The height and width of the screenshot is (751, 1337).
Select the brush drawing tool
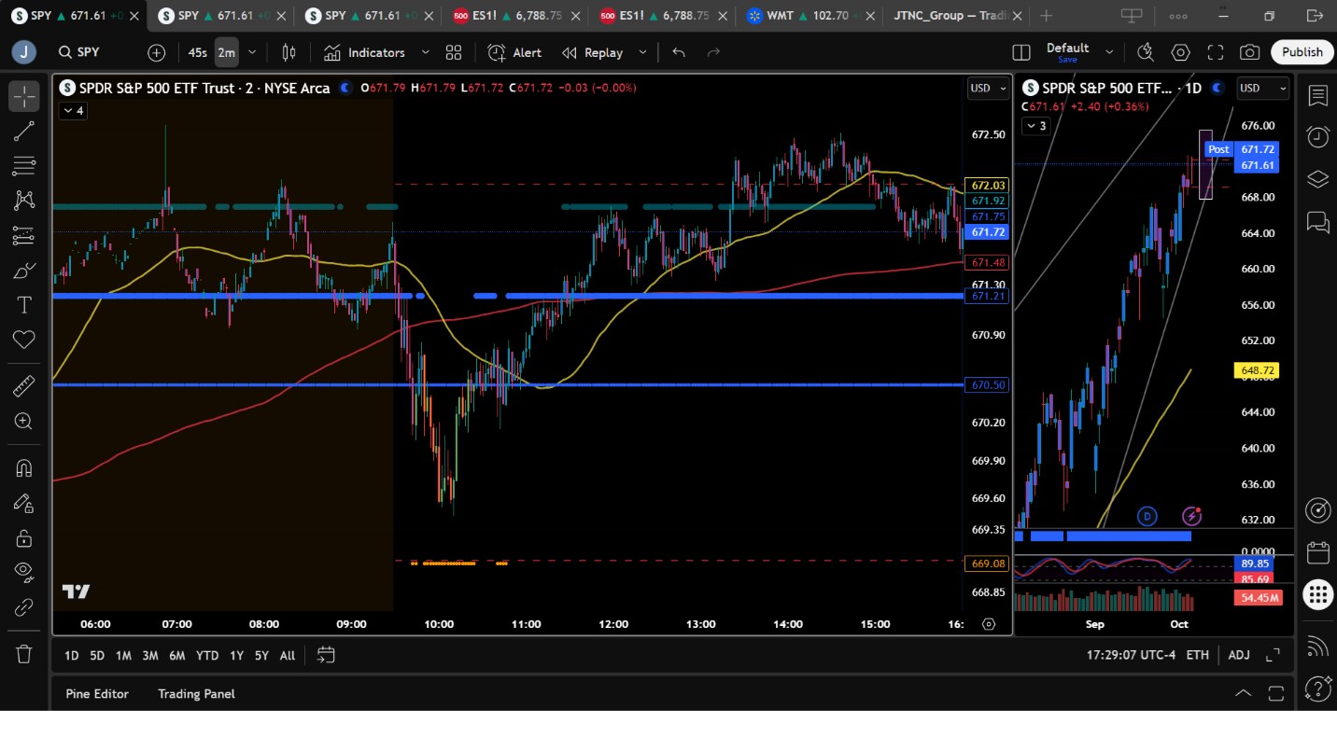click(24, 271)
